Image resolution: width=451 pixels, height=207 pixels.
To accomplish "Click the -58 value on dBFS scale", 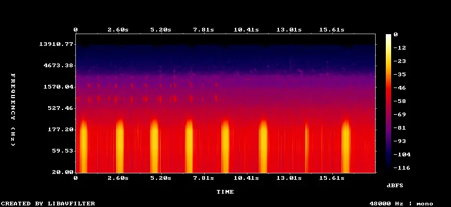I will (x=400, y=101).
